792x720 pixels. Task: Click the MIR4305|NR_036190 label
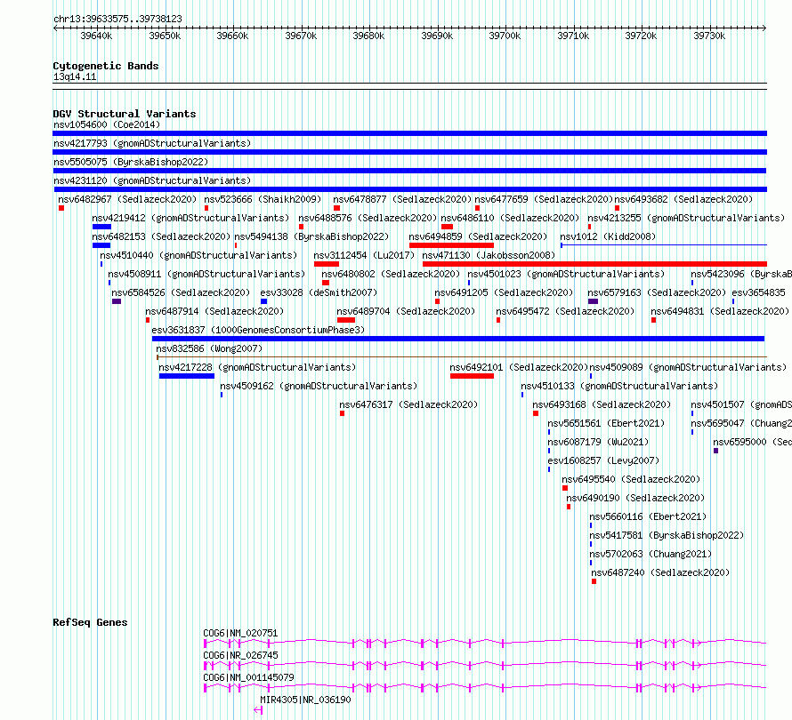click(305, 700)
